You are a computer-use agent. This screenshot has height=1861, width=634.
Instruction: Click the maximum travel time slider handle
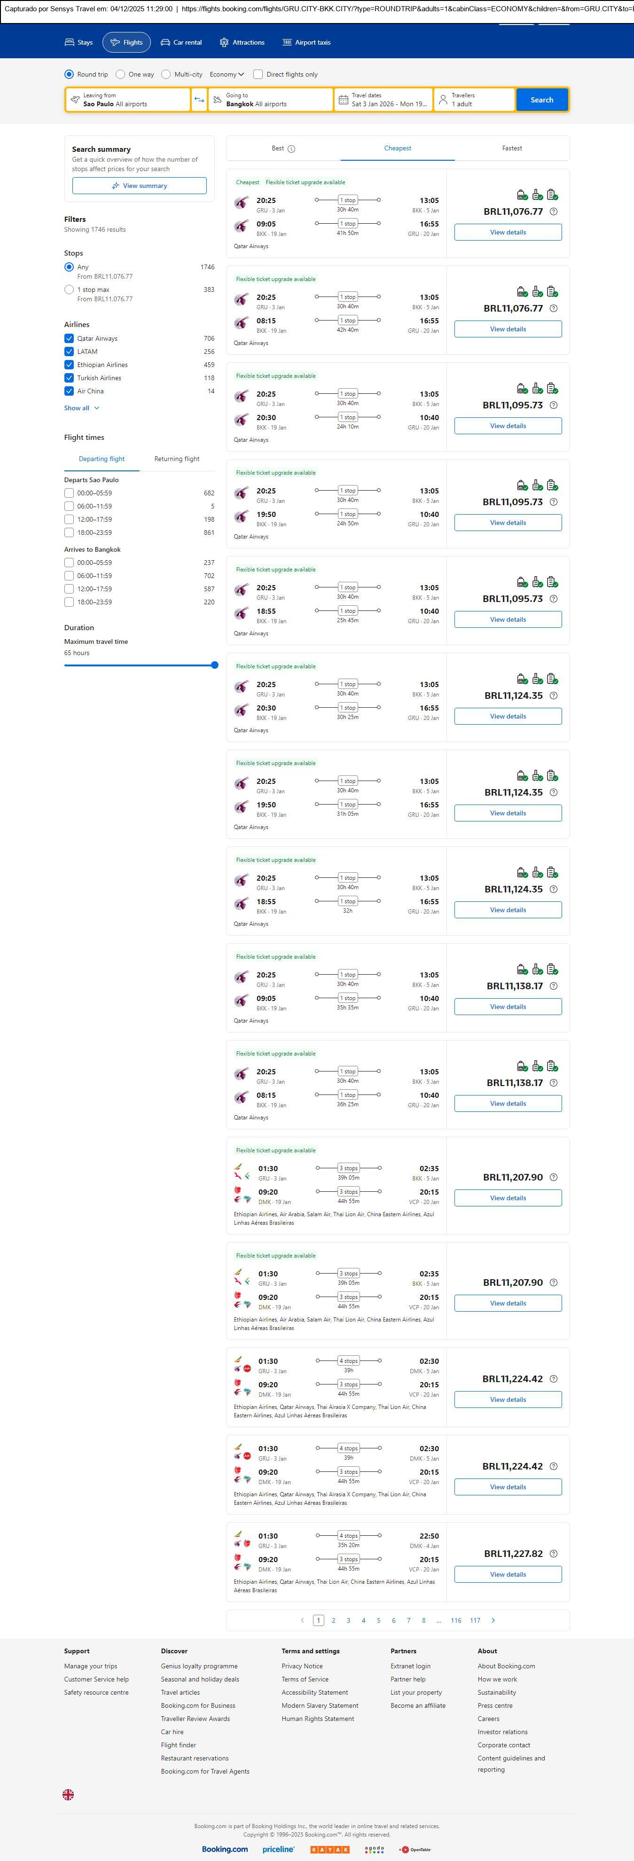pos(214,665)
